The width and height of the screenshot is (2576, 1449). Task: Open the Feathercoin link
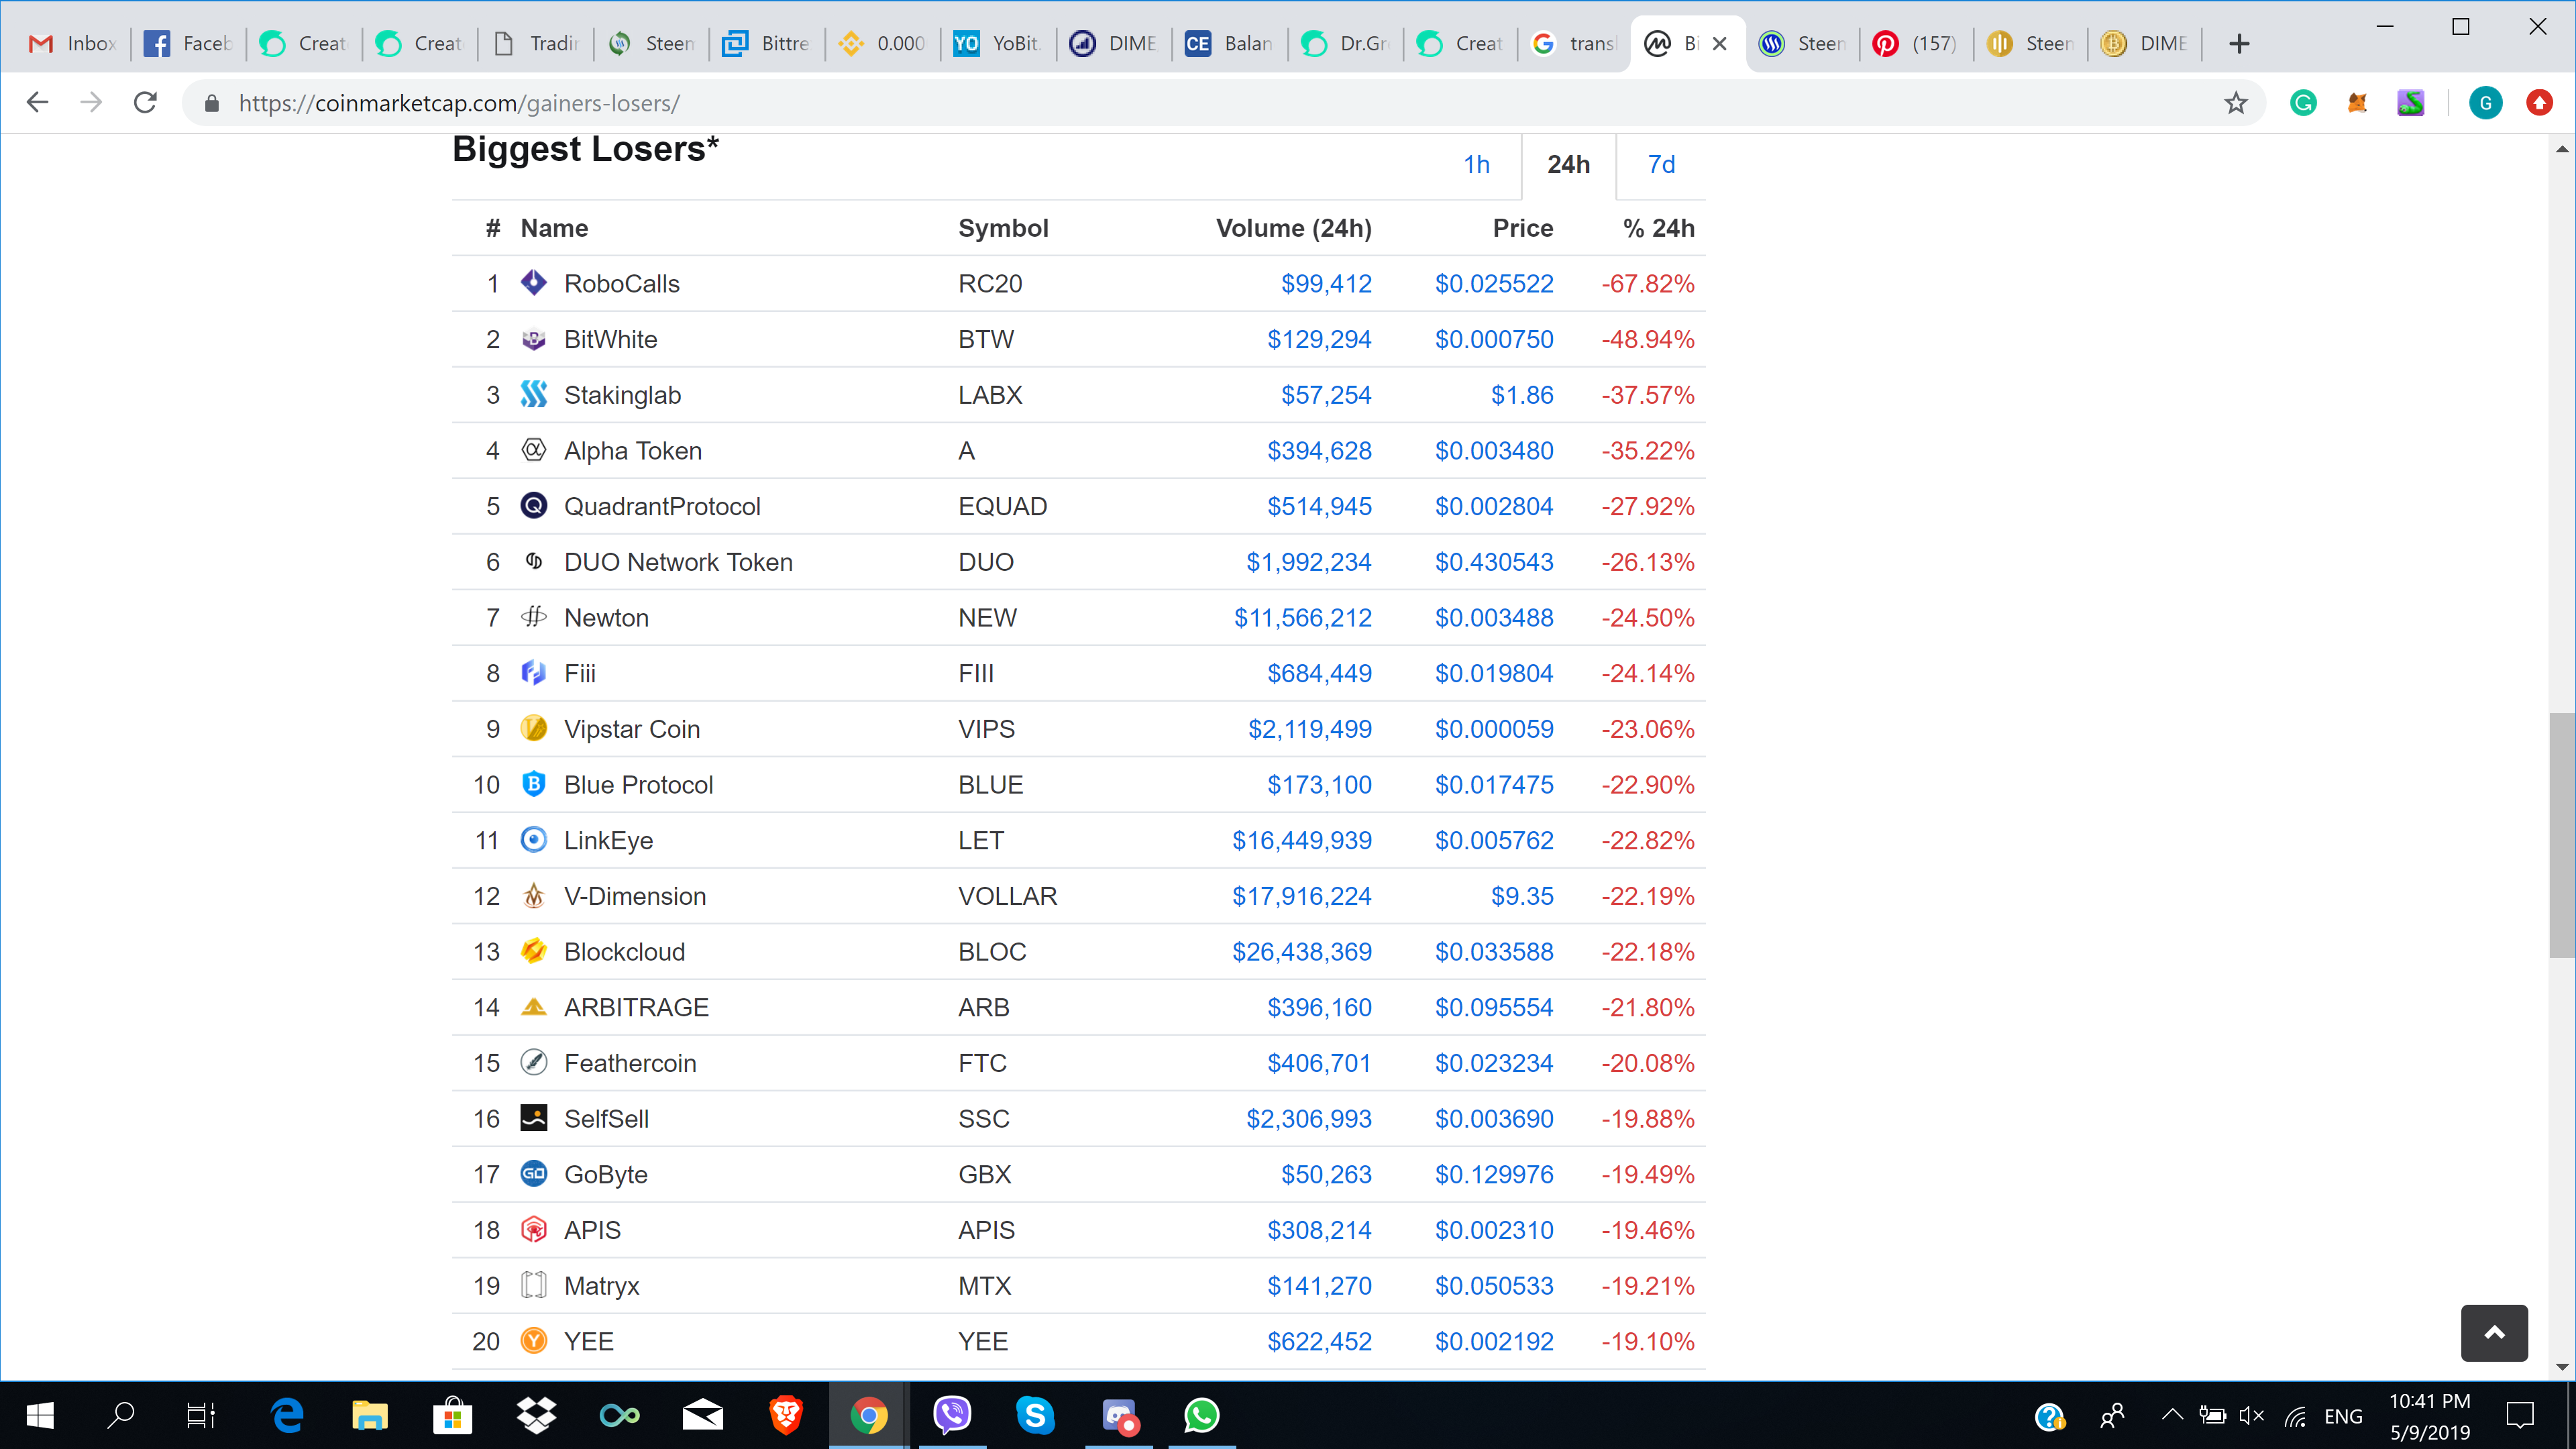click(630, 1063)
